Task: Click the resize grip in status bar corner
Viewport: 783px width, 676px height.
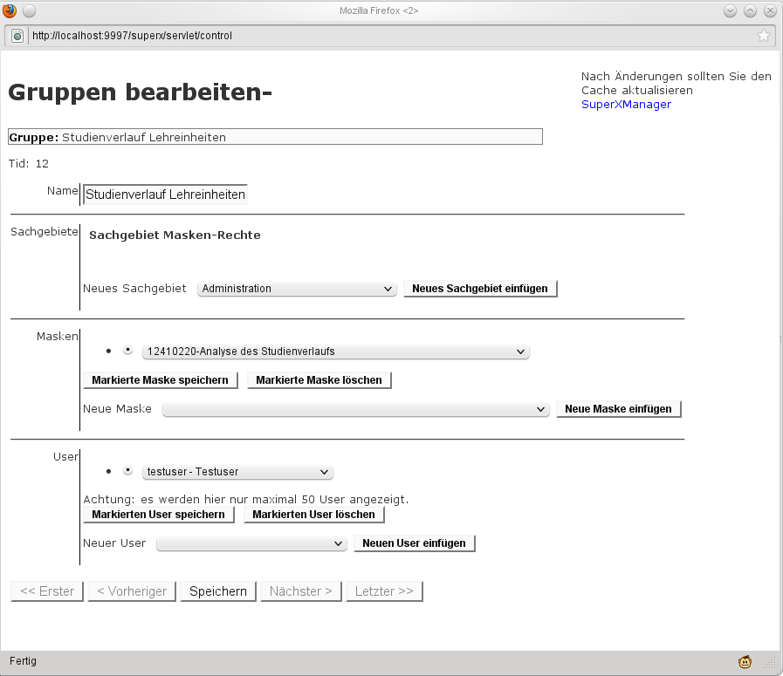Action: click(x=770, y=663)
